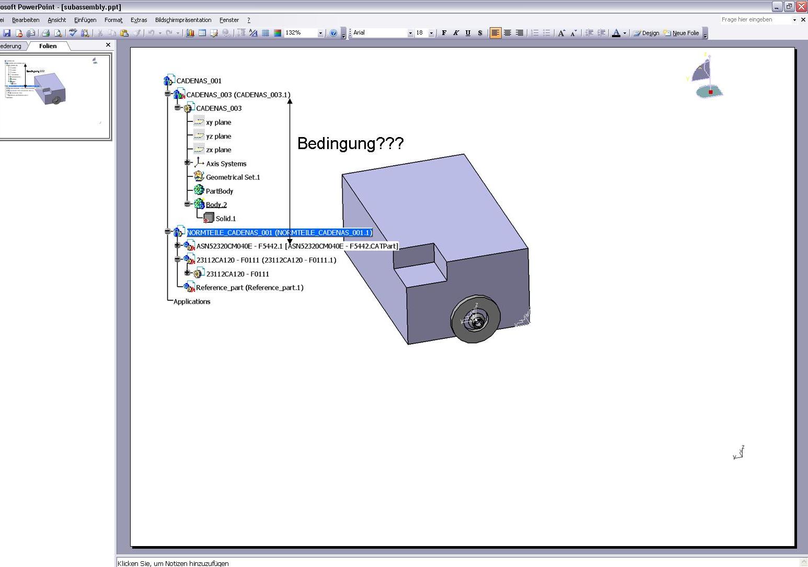This screenshot has width=808, height=567.
Task: Open the Format menu
Action: [113, 20]
